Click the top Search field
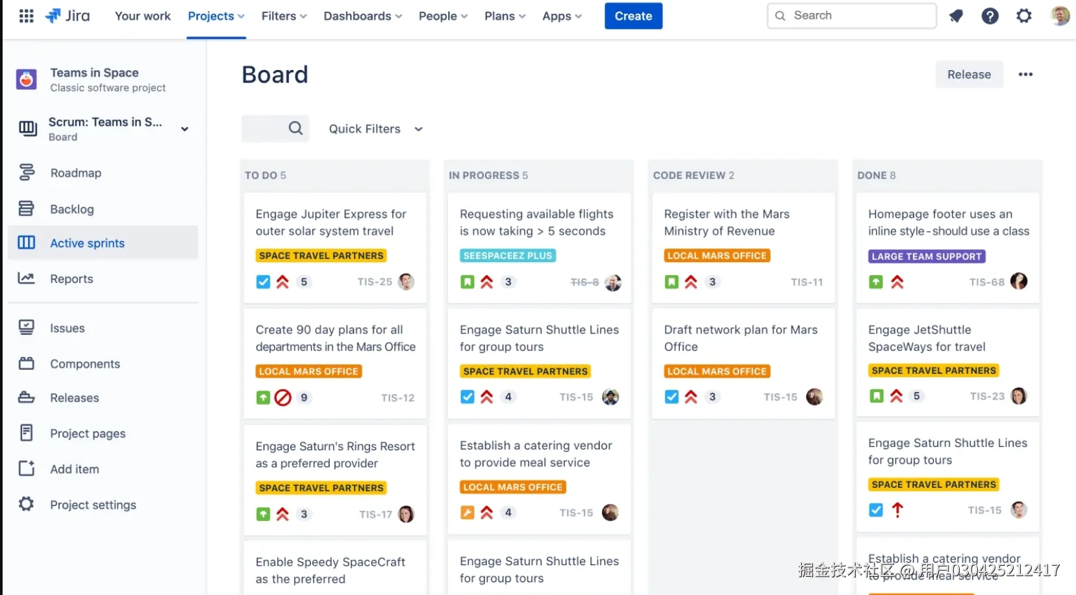The image size is (1076, 595). pos(851,16)
